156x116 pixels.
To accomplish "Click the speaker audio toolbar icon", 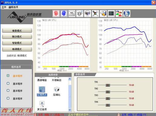I will click(88, 14).
